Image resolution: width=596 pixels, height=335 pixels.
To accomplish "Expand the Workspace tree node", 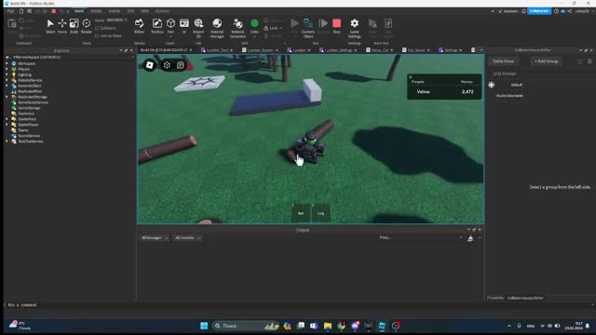I will point(7,63).
